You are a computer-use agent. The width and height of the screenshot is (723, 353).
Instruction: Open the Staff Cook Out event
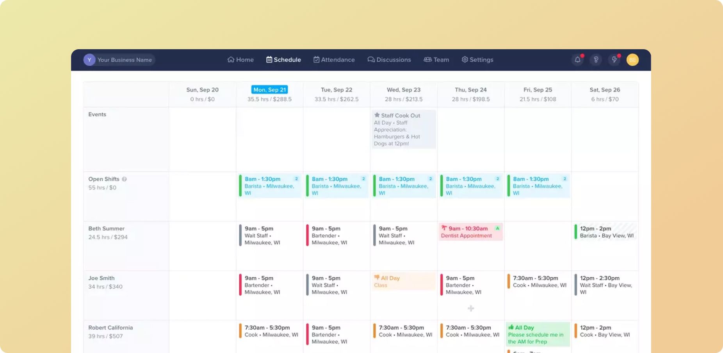[x=404, y=129]
